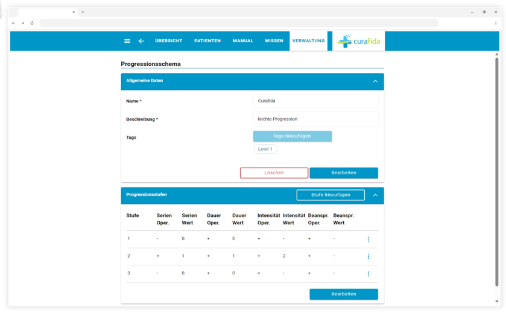This screenshot has height=313, width=506.
Task: Click the Tags label
Action: pos(131,138)
